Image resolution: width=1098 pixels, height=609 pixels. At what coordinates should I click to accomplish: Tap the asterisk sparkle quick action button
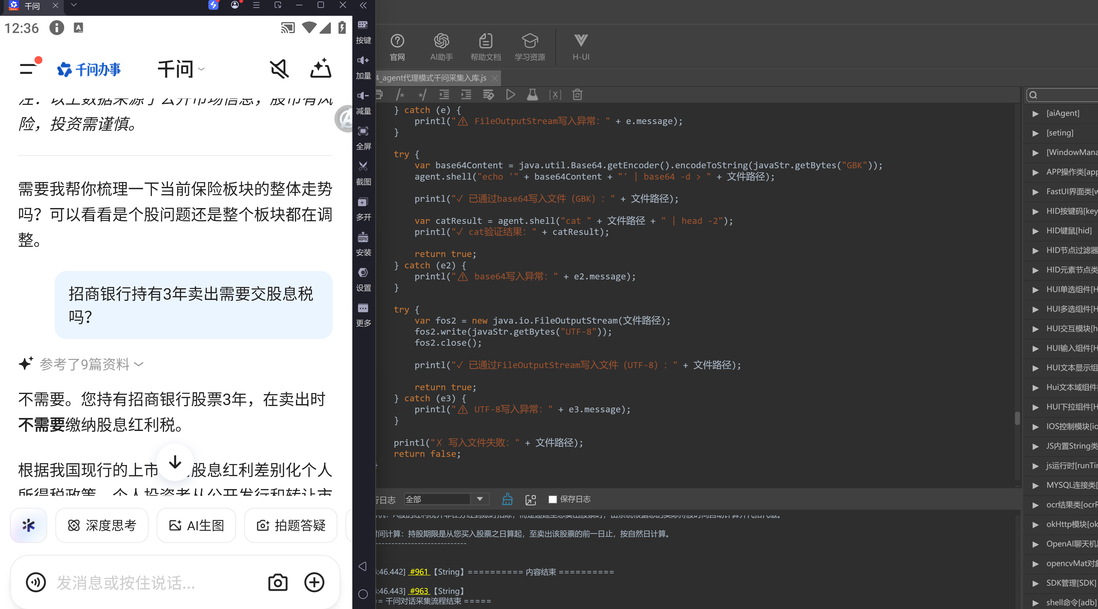28,525
